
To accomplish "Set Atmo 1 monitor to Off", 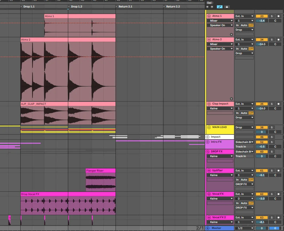I will [251, 25].
